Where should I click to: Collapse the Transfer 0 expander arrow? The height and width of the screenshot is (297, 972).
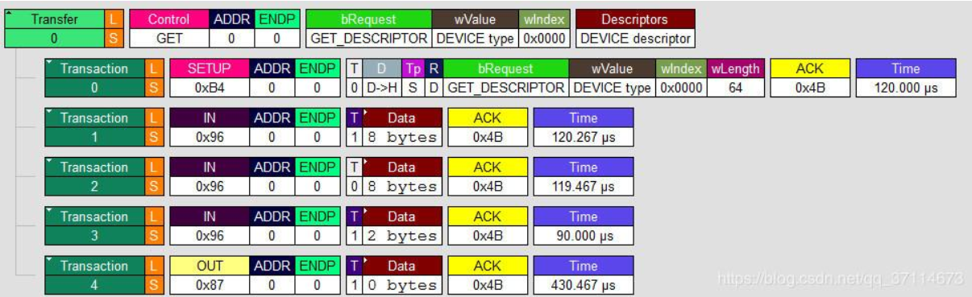coord(10,13)
